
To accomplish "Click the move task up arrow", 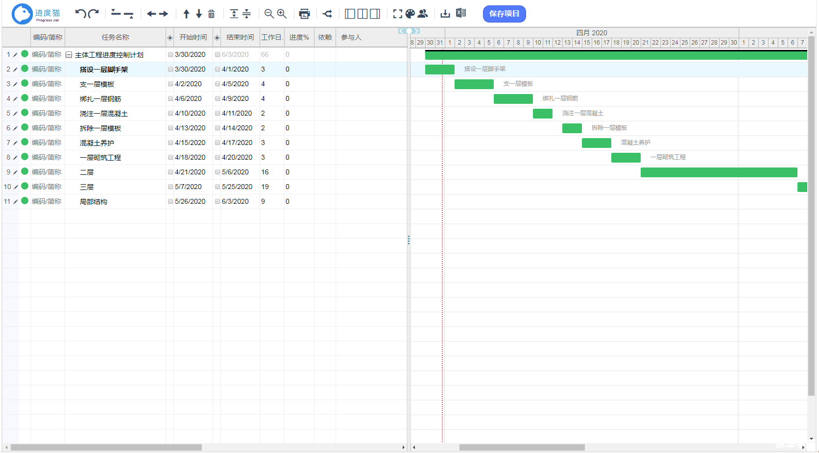I will tap(186, 14).
